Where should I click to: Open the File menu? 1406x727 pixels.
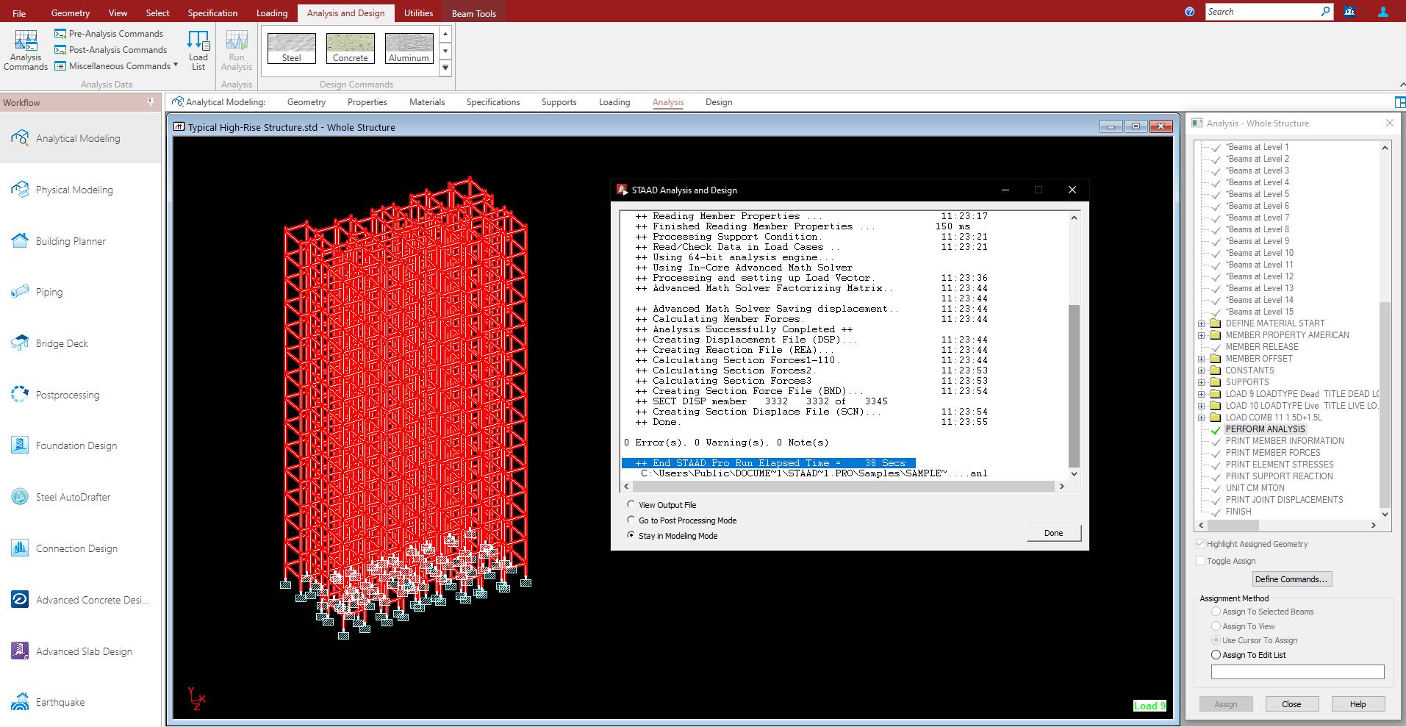[19, 13]
